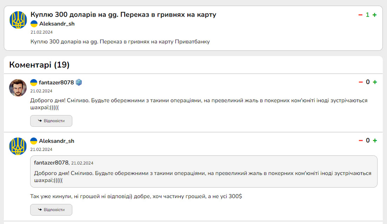
Task: Upvote the main post with the green plus
Action: 374,15
